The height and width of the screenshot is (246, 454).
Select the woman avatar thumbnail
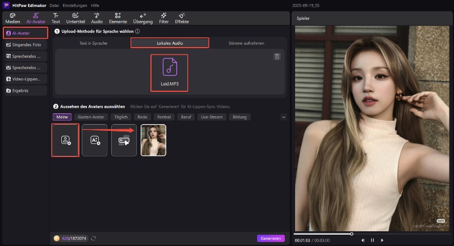153,140
